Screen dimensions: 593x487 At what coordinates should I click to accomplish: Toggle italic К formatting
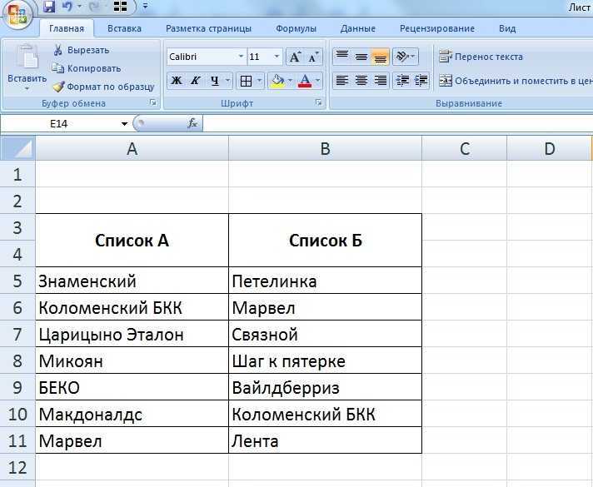(195, 81)
